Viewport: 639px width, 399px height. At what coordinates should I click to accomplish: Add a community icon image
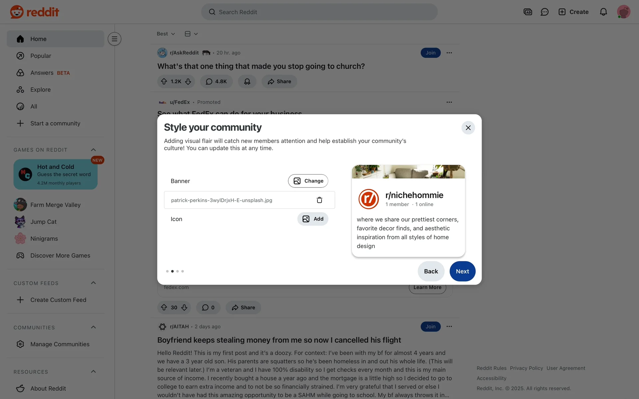click(x=313, y=219)
